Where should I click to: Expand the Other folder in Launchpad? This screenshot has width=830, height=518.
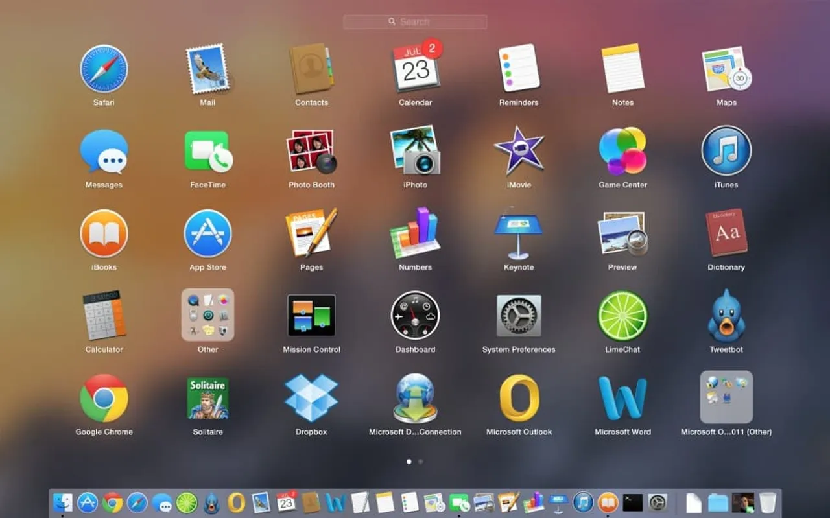[x=207, y=315]
